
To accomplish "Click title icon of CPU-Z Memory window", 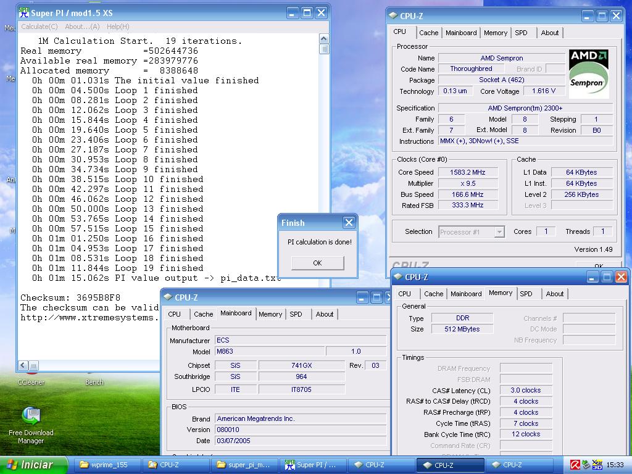I will click(398, 277).
